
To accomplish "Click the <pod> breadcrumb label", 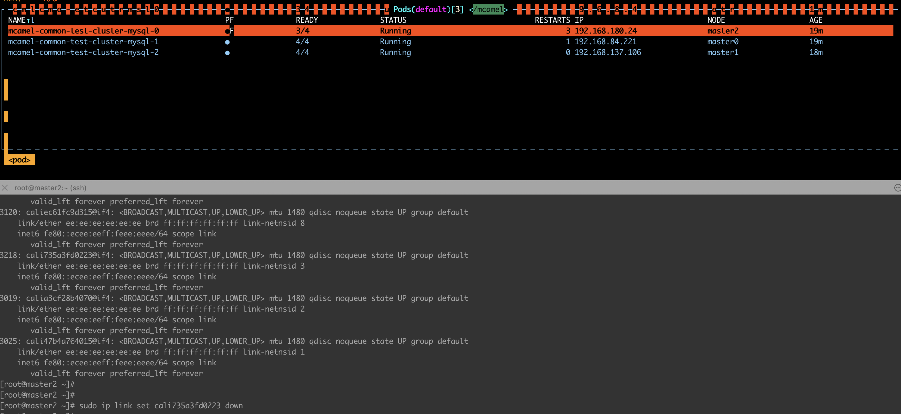I will coord(19,160).
